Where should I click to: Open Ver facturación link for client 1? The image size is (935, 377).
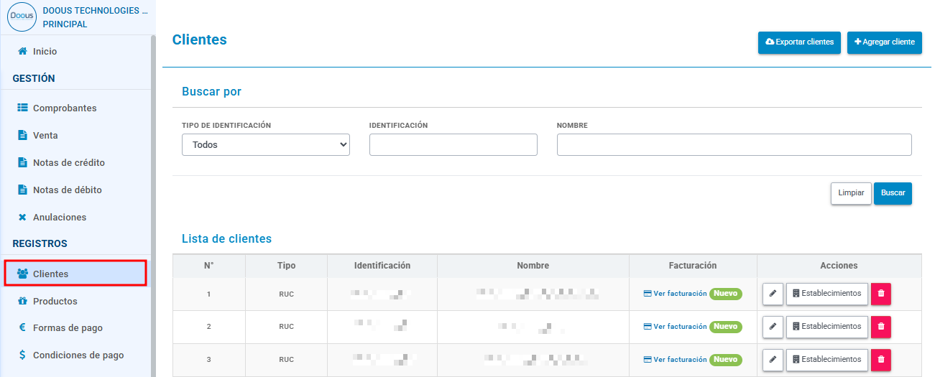coord(675,294)
